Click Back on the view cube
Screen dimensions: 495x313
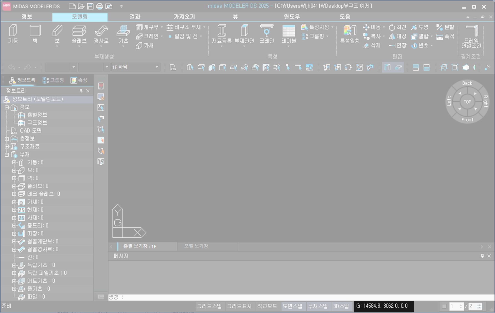coord(467,83)
